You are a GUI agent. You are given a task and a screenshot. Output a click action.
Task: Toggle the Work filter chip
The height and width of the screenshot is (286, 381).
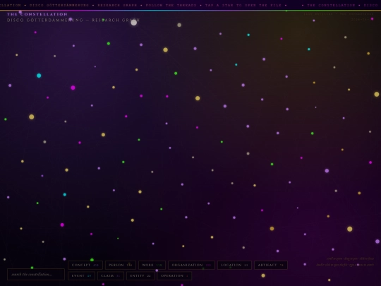[x=152, y=265]
